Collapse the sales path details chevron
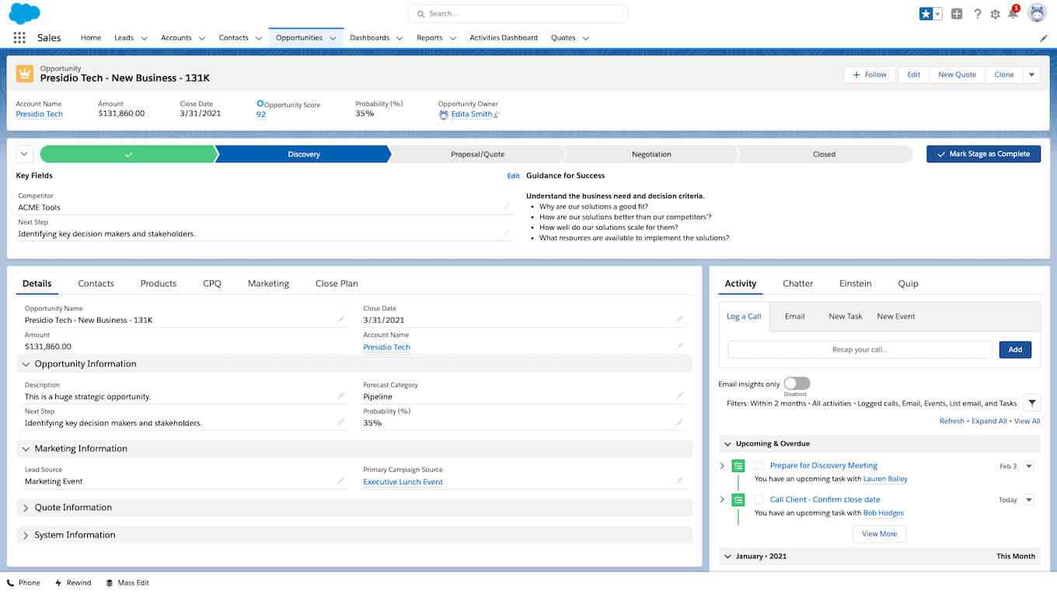Viewport: 1057px width, 594px height. click(24, 154)
